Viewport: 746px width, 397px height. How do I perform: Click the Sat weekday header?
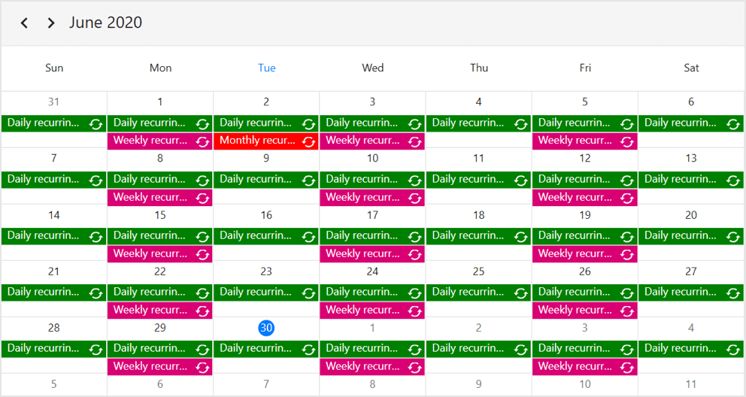click(x=691, y=68)
